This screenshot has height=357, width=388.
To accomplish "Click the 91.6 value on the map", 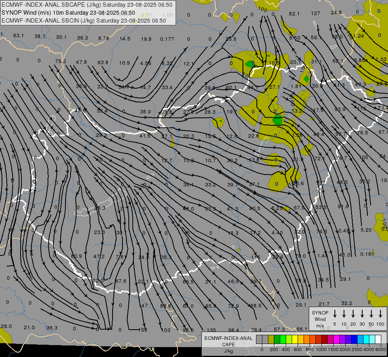I will coord(343,206).
